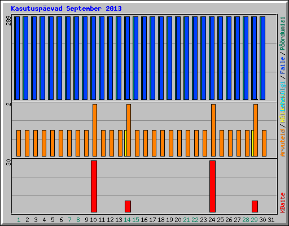Click the day 31 label on x-axis
The width and height of the screenshot is (289, 226).
point(271,220)
